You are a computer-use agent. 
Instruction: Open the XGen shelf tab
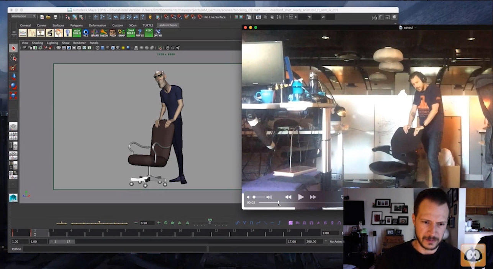tap(133, 25)
